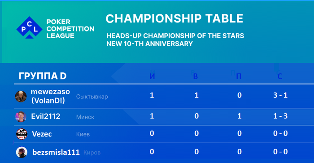Select the Evil2112 player name
Image resolution: width=314 pixels, height=163 pixels.
click(46, 116)
